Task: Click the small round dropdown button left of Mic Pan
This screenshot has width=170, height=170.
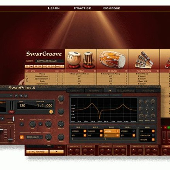Action: pyautogui.click(x=2, y=119)
